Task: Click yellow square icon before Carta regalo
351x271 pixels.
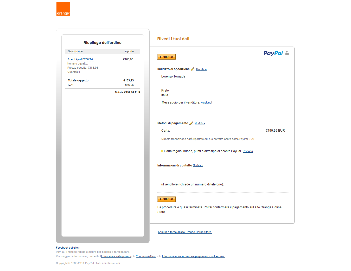Action: pos(162,151)
